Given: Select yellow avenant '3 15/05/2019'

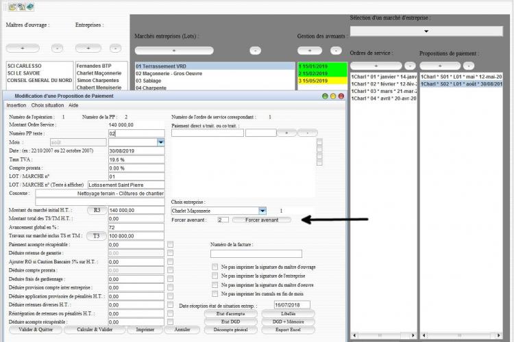Looking at the screenshot, I should pyautogui.click(x=322, y=81).
